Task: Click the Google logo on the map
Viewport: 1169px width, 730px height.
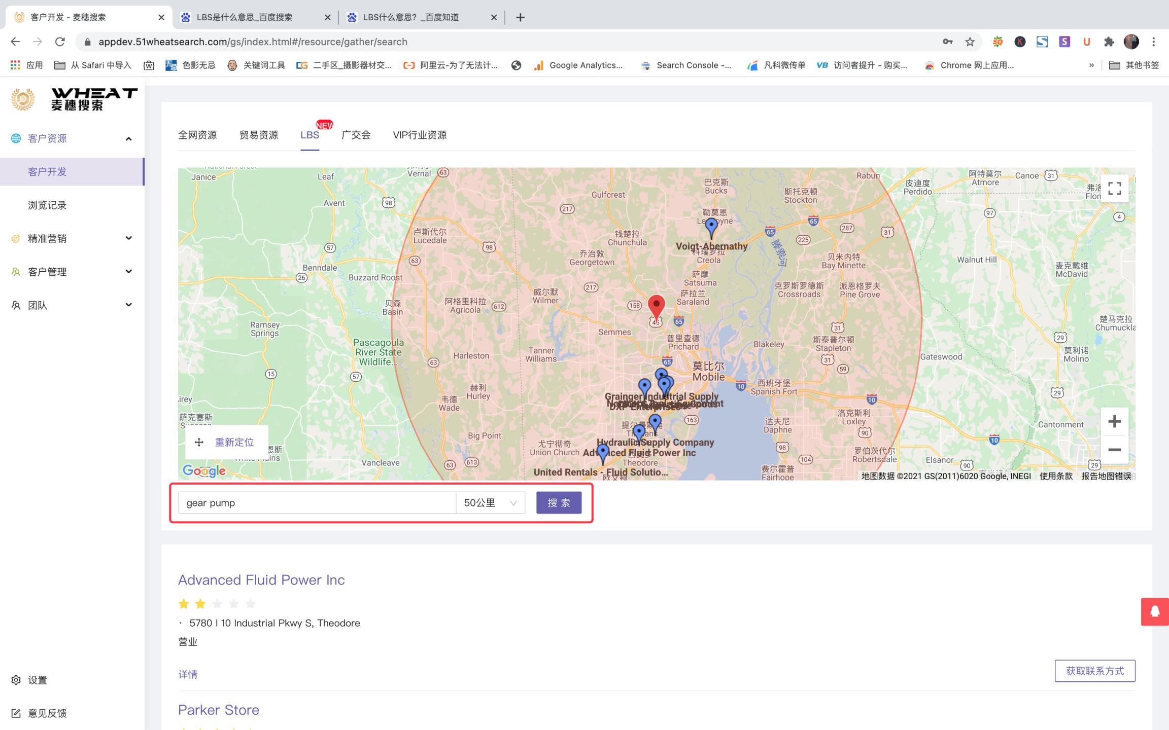Action: tap(204, 471)
